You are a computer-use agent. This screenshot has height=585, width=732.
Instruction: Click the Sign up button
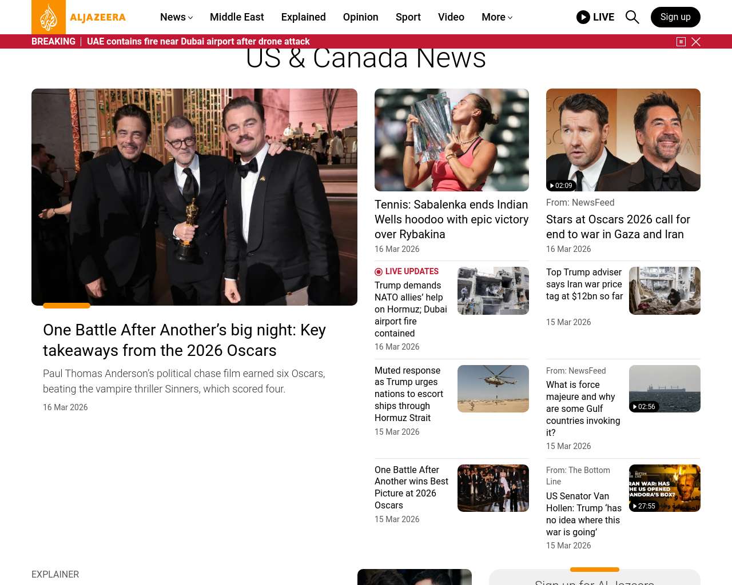point(675,17)
